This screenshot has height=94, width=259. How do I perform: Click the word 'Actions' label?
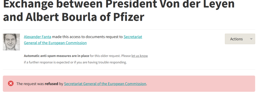point(236,39)
